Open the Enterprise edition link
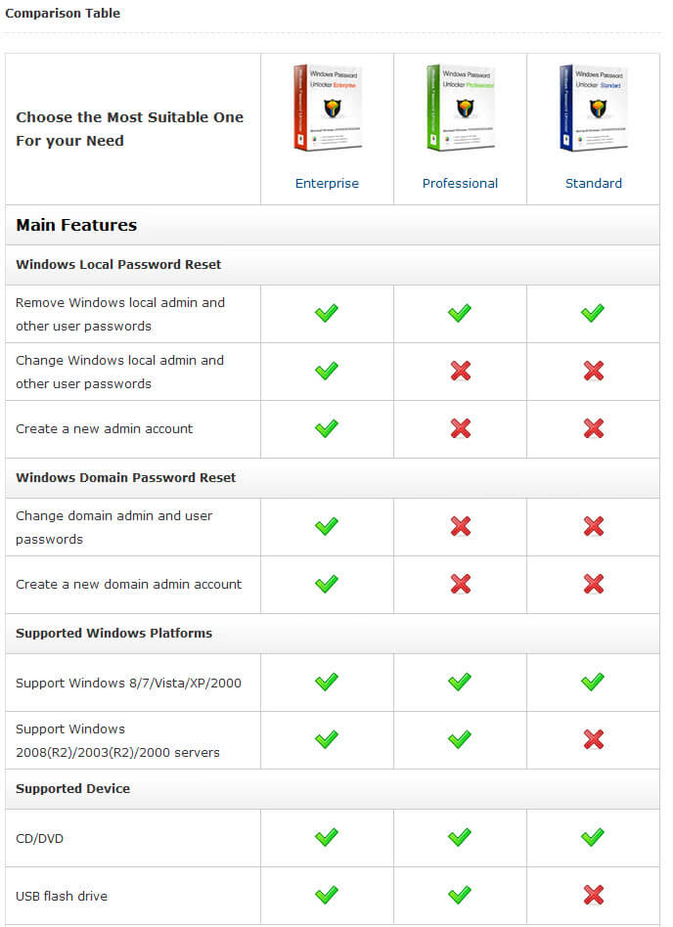673x927 pixels. [327, 183]
